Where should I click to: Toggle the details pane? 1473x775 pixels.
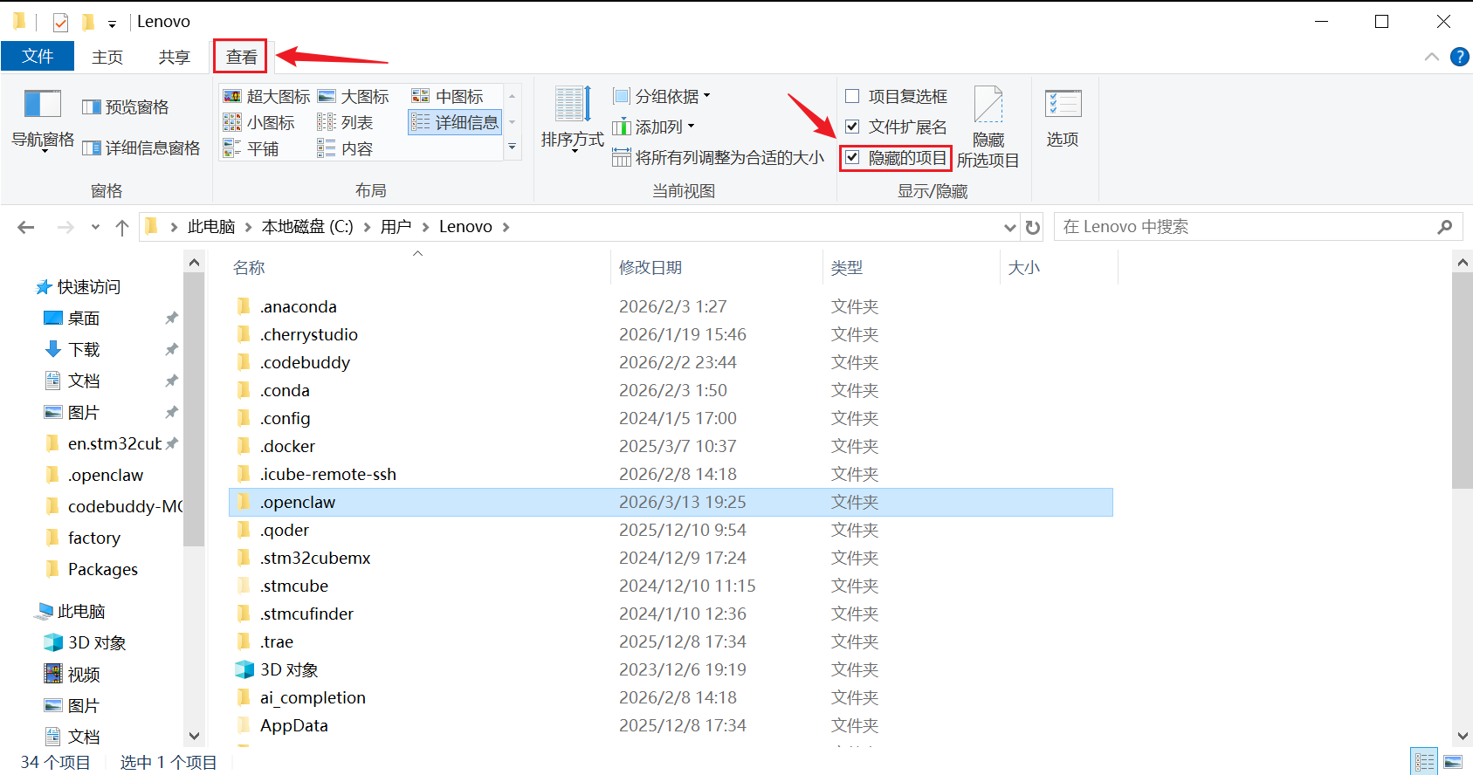tap(141, 148)
